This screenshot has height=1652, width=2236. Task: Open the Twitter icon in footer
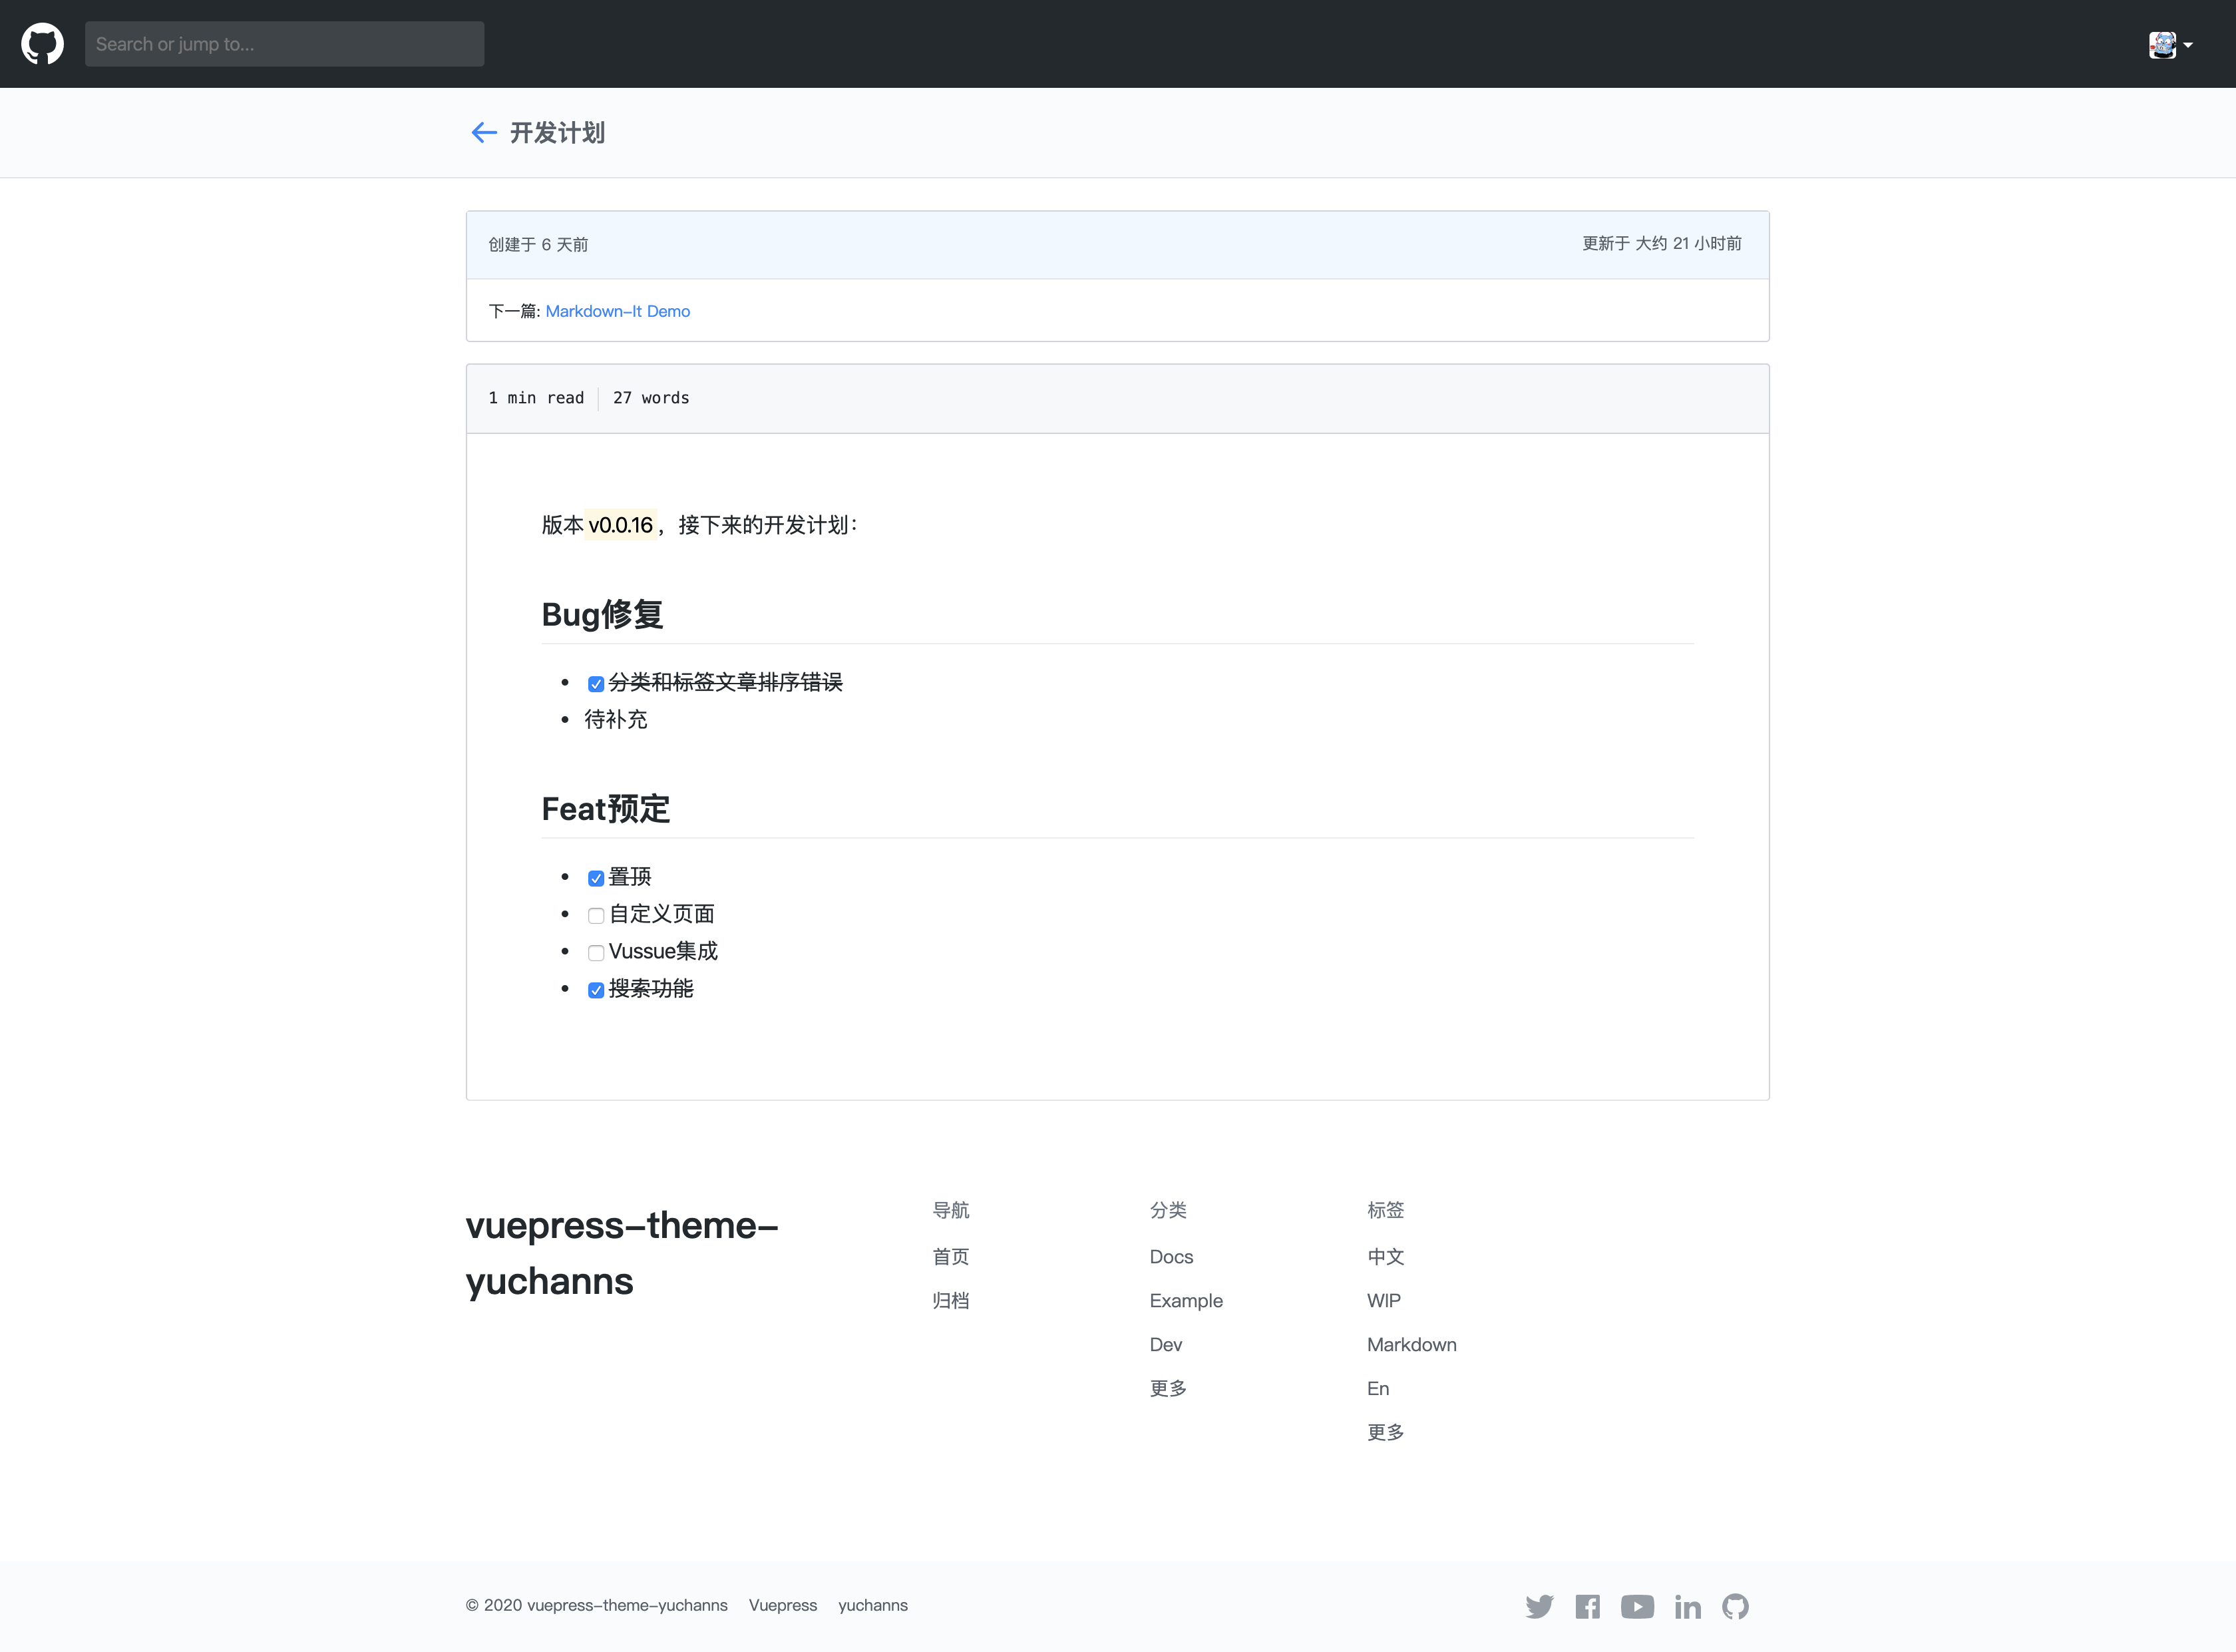point(1539,1606)
